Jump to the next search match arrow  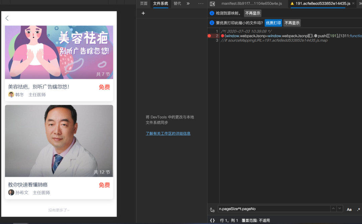(340, 209)
